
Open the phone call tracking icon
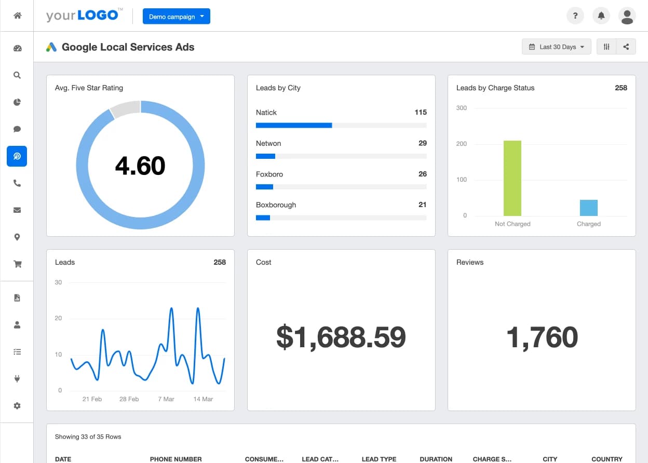pos(17,183)
